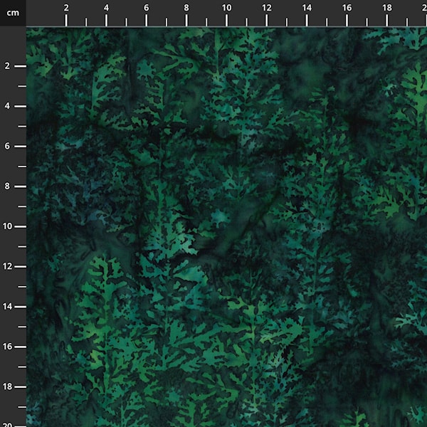Click the 14 mark on the top ruler
Image resolution: width=427 pixels, height=427 pixels.
click(x=306, y=8)
